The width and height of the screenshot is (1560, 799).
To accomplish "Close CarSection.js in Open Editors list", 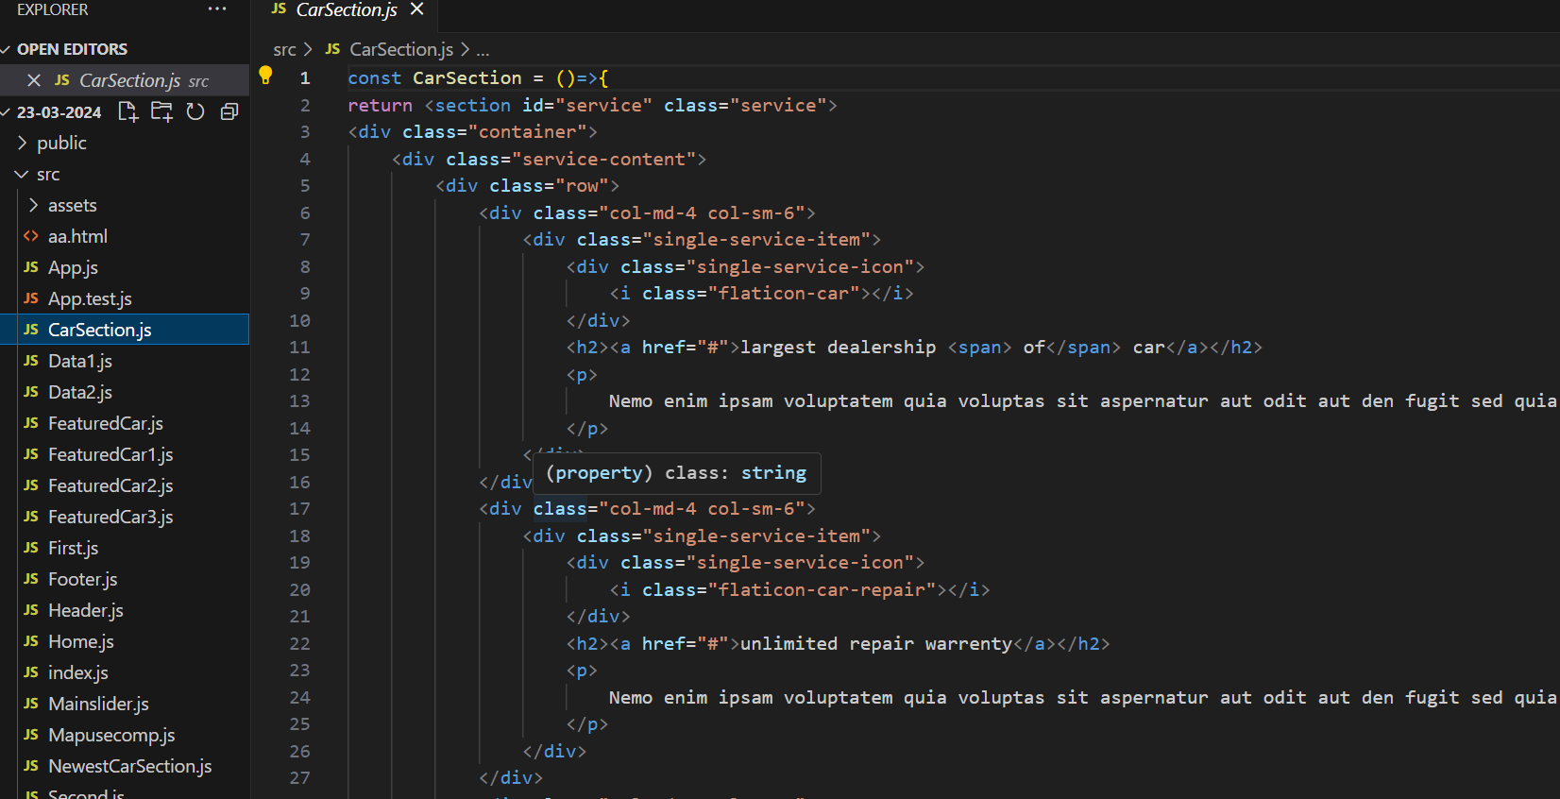I will (x=34, y=80).
